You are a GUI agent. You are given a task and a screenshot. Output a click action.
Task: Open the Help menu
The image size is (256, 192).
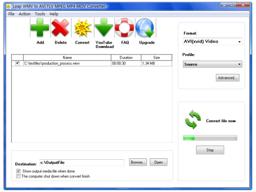54,14
